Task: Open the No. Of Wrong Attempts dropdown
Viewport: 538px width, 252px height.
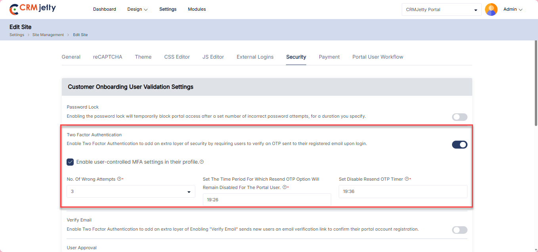Action: 131,191
